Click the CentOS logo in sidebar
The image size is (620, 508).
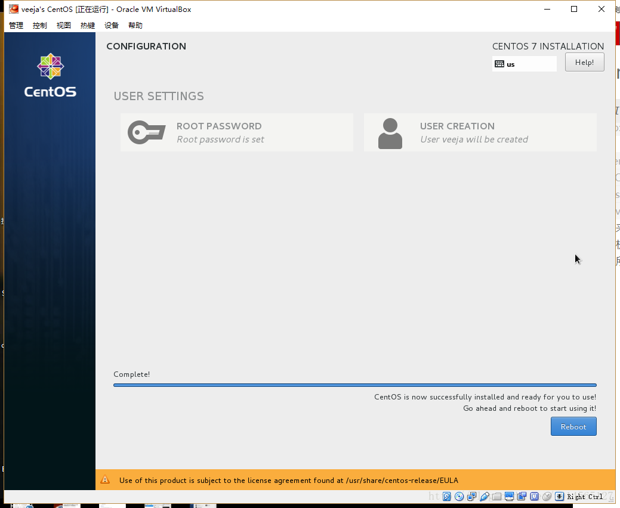click(50, 75)
